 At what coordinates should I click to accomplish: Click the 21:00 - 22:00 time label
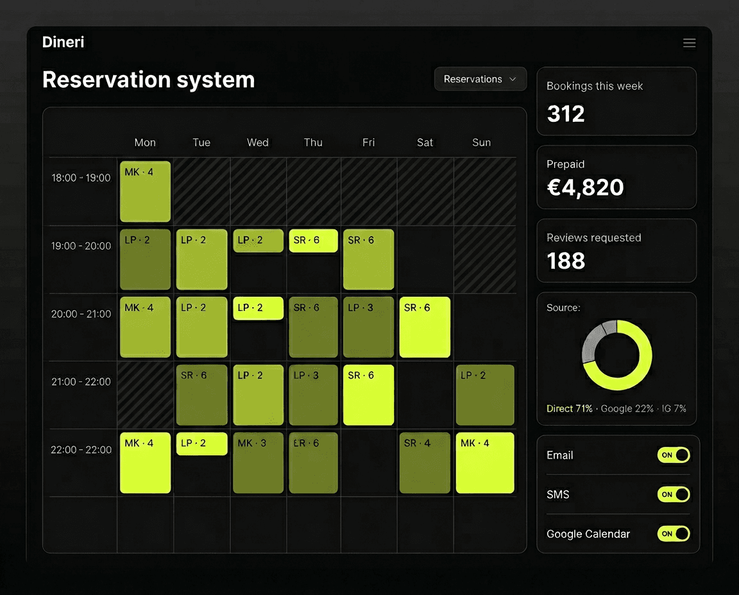81,381
